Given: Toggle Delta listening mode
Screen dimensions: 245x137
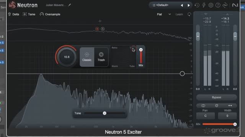Looking at the screenshot, I should [x=14, y=14].
